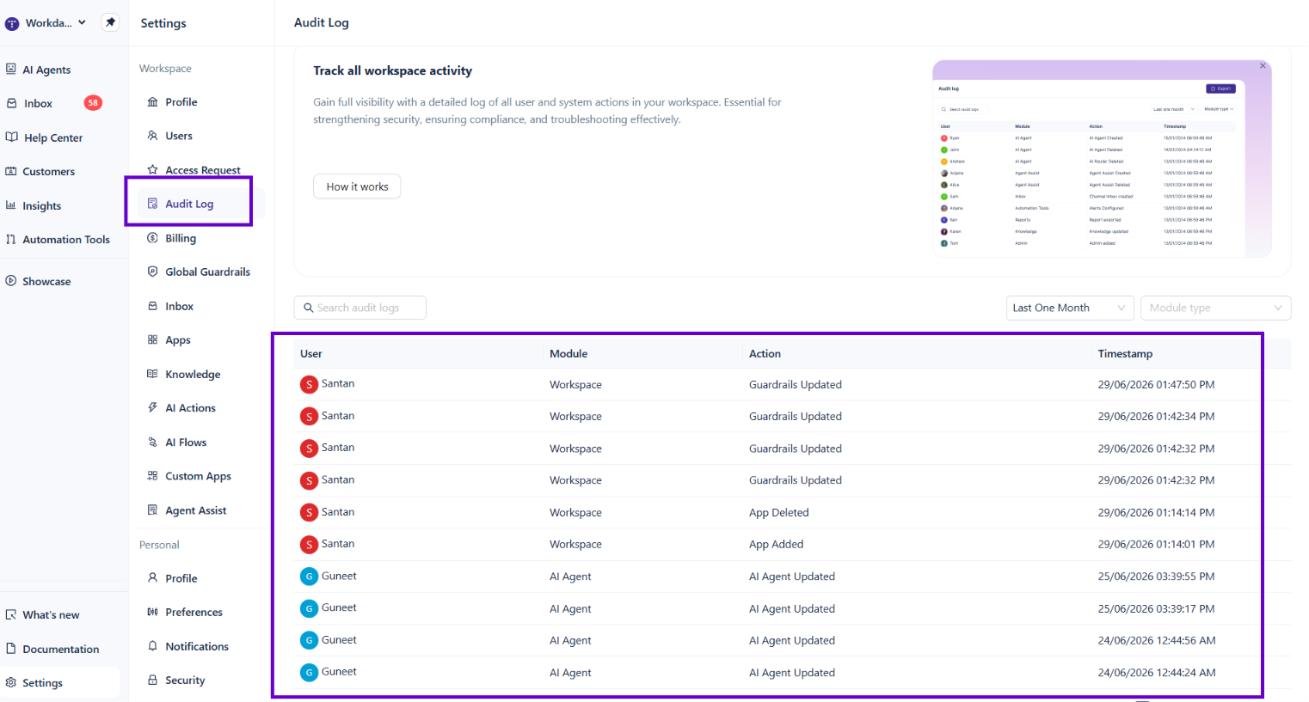This screenshot has height=702, width=1309.
Task: Open the Module type dropdown
Action: 1215,308
